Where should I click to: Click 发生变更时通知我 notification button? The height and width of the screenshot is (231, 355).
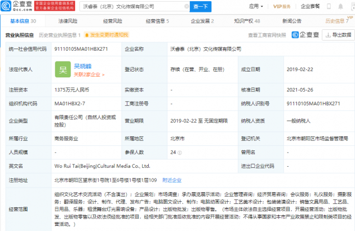pos(106,35)
